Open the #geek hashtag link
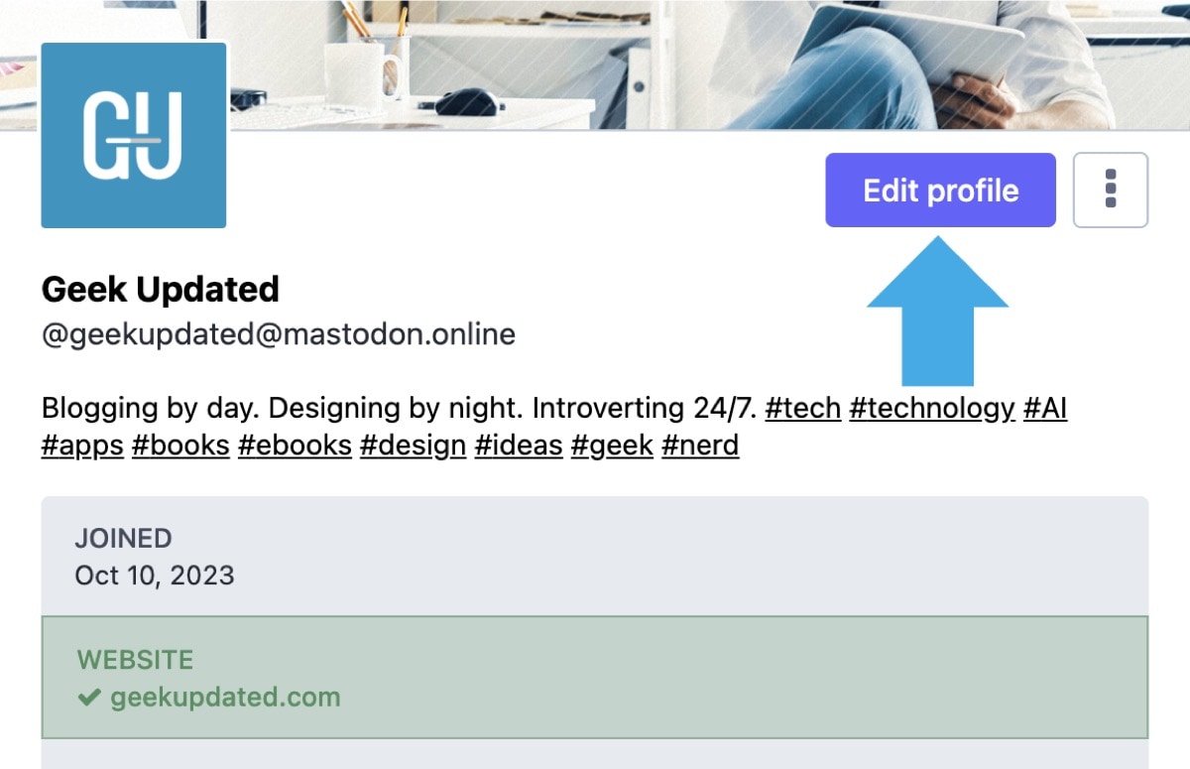 tap(612, 446)
